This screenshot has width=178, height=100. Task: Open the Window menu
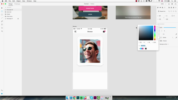click(29, 1)
